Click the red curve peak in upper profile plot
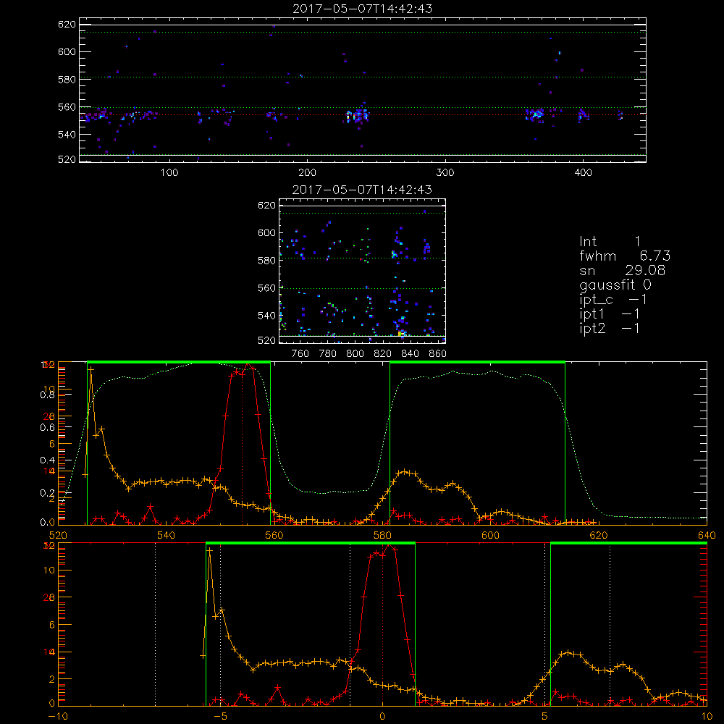This screenshot has height=724, width=724. [249, 365]
